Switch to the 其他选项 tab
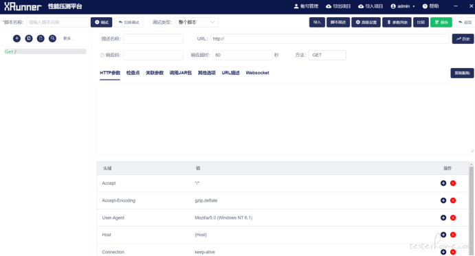The image size is (475, 256). click(x=207, y=73)
